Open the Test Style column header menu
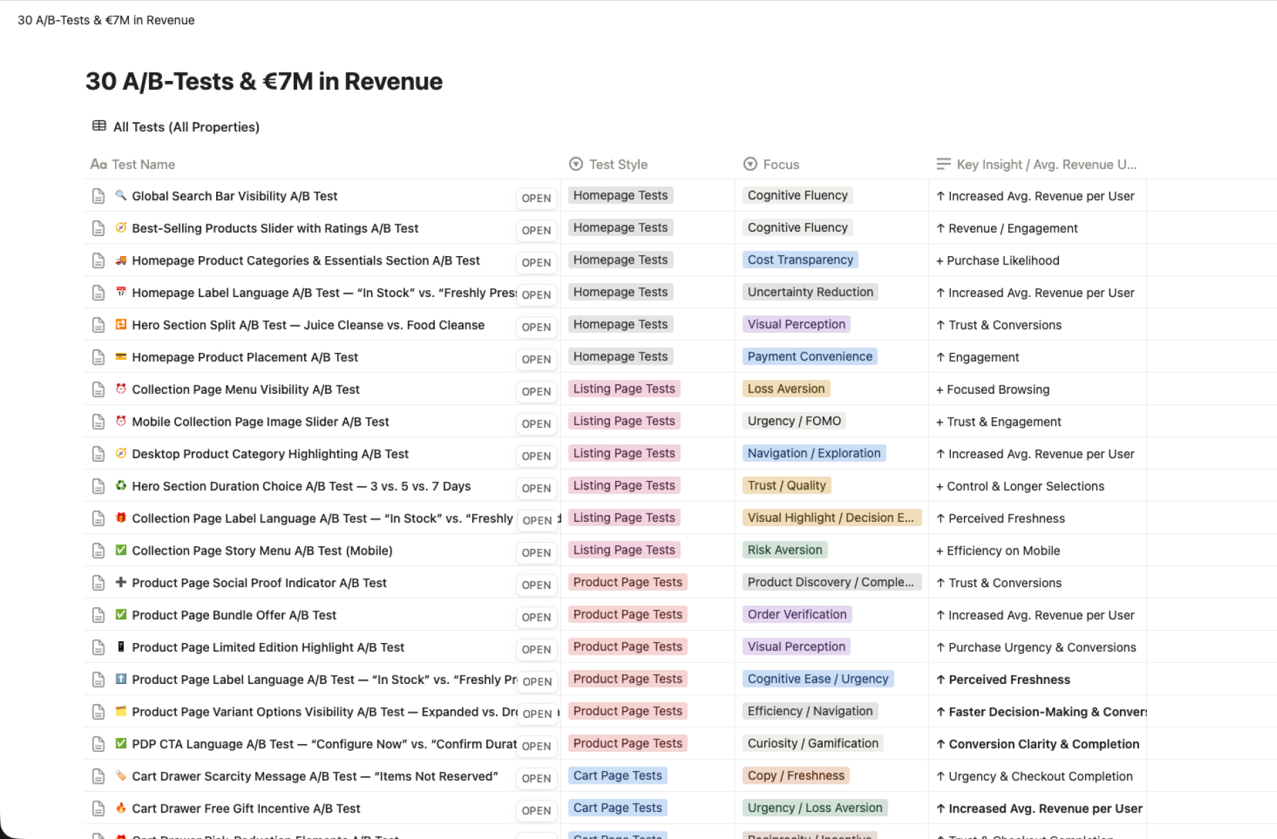 [x=618, y=165]
